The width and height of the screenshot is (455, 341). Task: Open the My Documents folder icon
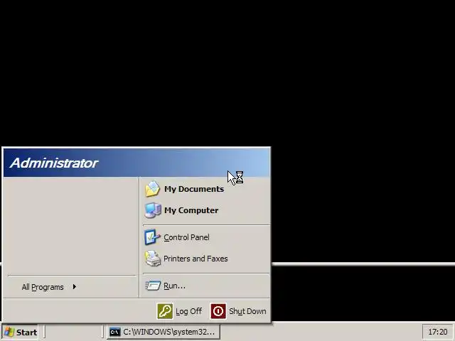(x=153, y=189)
